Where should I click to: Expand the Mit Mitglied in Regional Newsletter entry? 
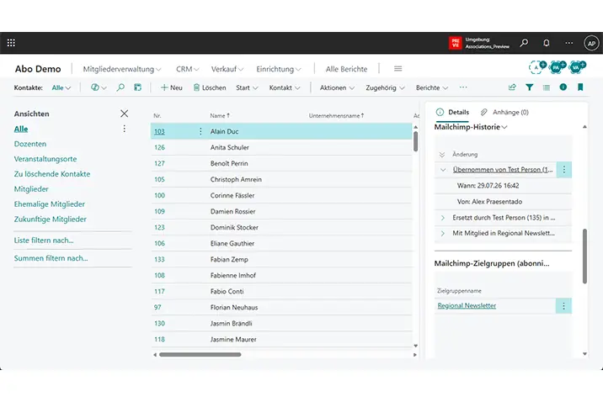[x=443, y=234]
